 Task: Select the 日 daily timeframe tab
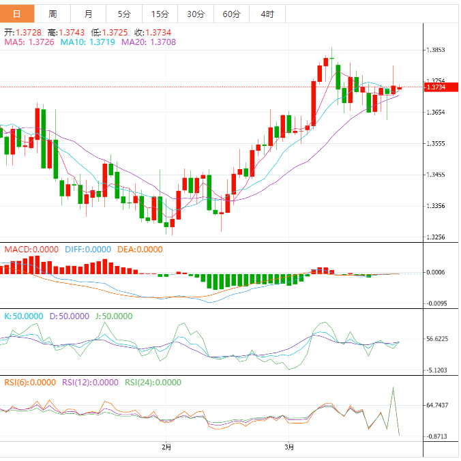point(17,14)
